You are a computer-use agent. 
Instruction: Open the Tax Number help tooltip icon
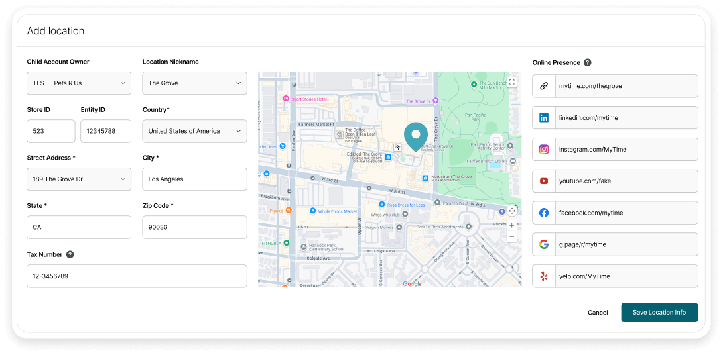coord(70,254)
